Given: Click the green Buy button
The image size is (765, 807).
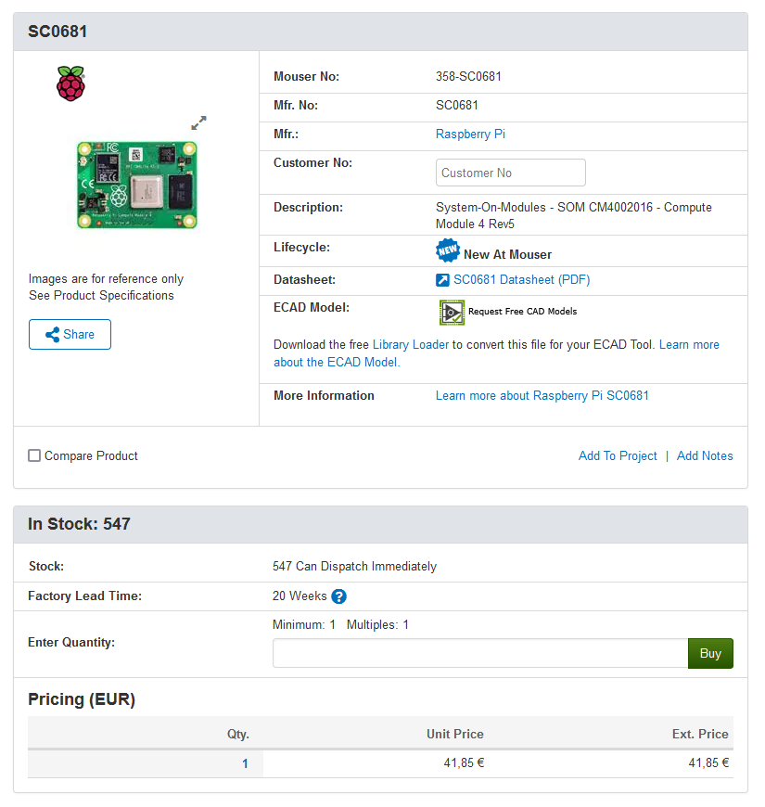Looking at the screenshot, I should 710,653.
